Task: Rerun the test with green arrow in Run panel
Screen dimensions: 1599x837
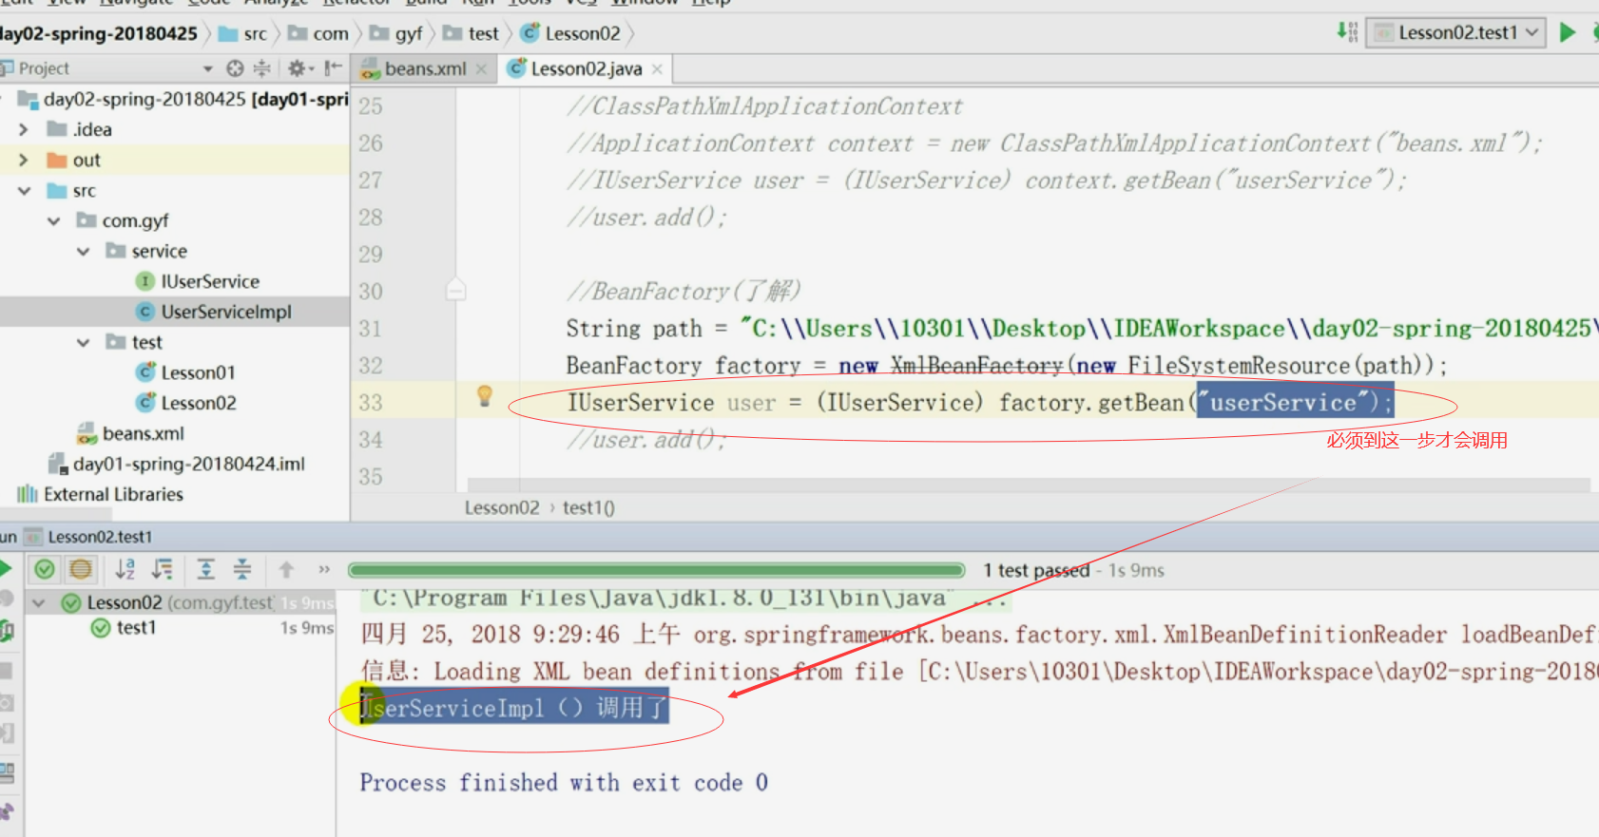Action: click(5, 569)
